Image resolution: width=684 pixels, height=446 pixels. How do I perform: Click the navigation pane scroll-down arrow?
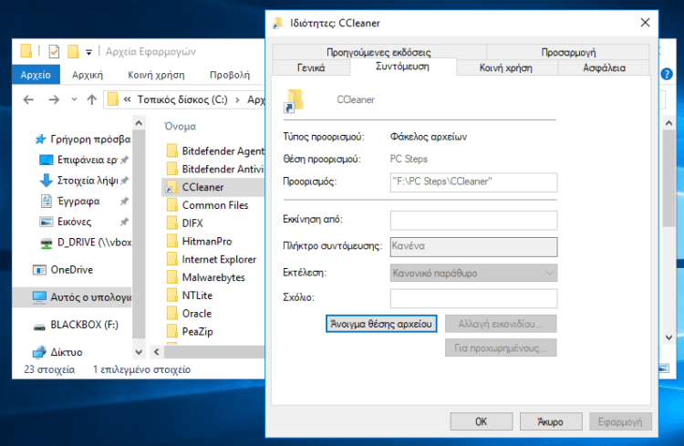139,352
